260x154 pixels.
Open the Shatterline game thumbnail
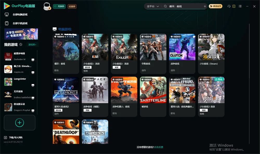click(153, 90)
